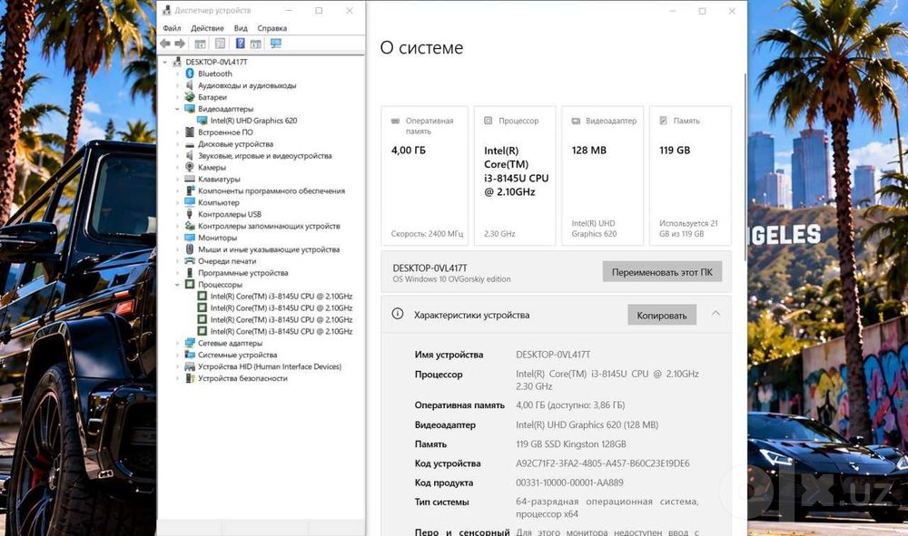Image resolution: width=908 pixels, height=536 pixels.
Task: Click the 4,00 ГБ RAM card value
Action: coord(409,151)
